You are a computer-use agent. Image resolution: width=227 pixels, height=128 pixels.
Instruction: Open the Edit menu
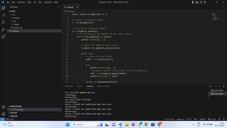pyautogui.click(x=13, y=2)
